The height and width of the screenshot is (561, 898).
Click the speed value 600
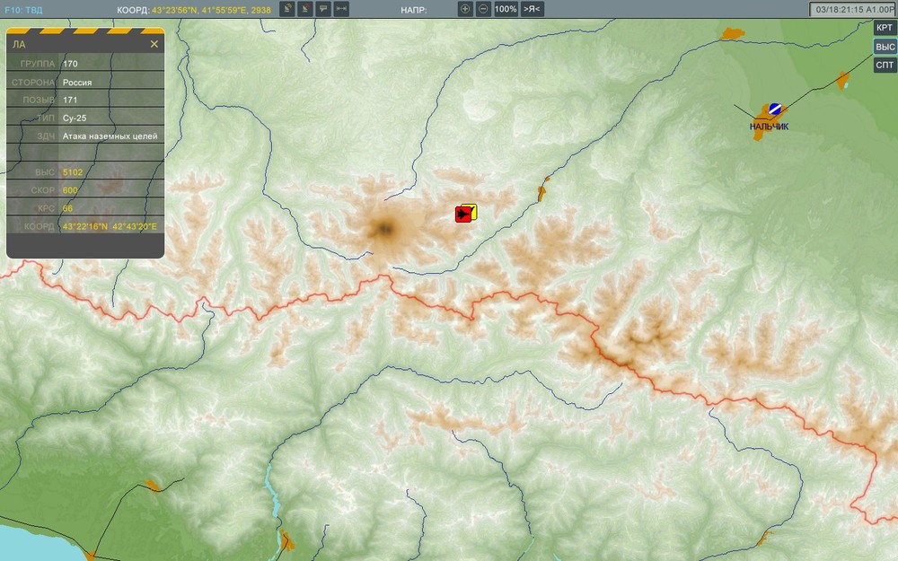click(x=70, y=190)
